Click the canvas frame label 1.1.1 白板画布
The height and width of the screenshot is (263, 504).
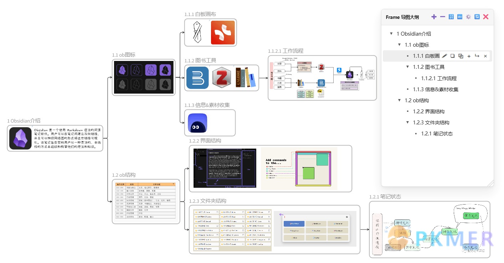pos(200,14)
